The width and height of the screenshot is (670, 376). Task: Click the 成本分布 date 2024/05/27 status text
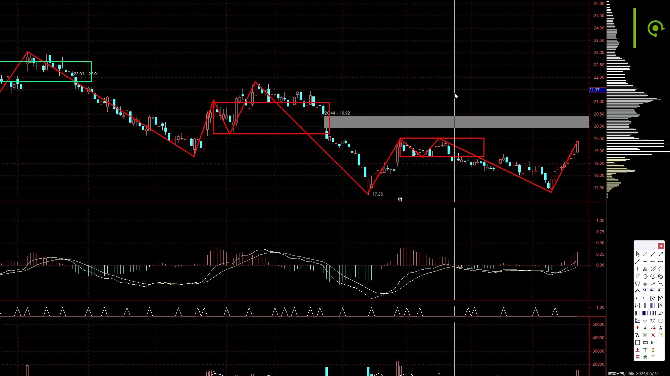tap(633, 373)
